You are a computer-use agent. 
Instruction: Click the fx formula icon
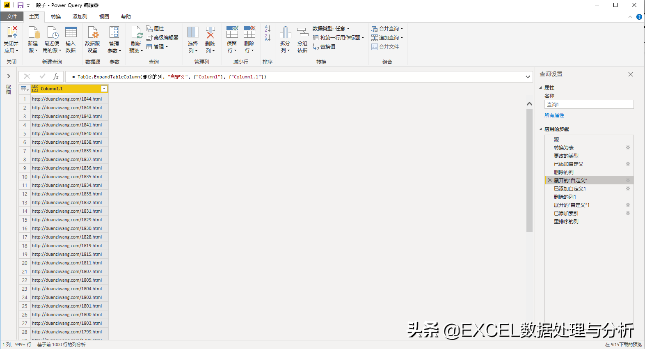coord(56,76)
